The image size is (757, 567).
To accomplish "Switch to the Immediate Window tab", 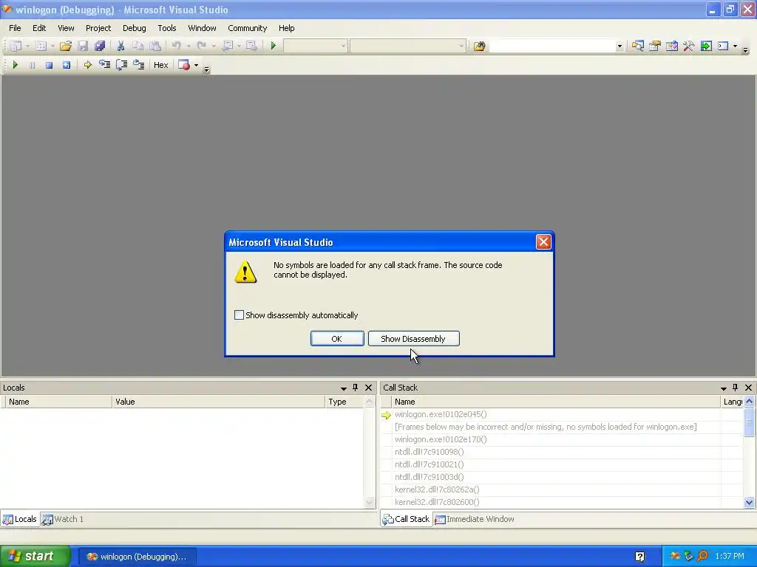I will point(475,519).
